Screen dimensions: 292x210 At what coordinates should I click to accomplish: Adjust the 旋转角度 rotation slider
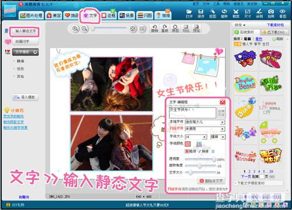click(200, 166)
